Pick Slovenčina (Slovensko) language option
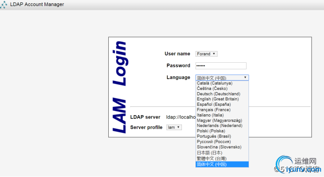Screen dimensions: 324x177 [222, 147]
